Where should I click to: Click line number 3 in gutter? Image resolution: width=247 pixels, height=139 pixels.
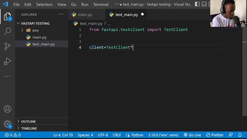pyautogui.click(x=80, y=41)
